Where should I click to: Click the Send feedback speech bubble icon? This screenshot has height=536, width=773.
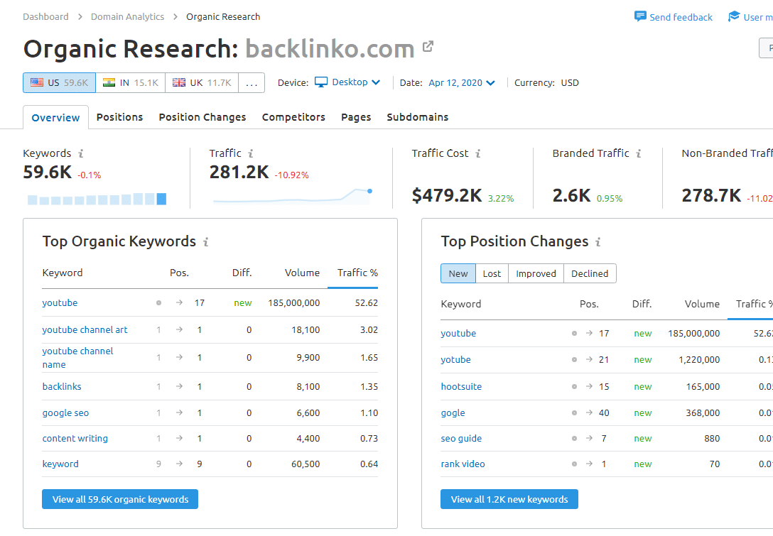click(x=640, y=17)
